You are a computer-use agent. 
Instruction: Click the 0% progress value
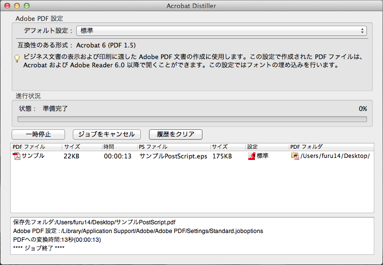coord(363,109)
